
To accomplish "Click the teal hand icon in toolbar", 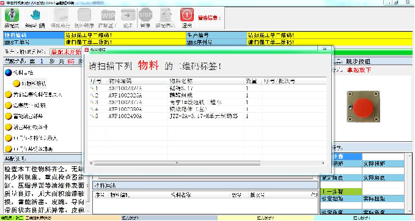I will tap(35, 15).
